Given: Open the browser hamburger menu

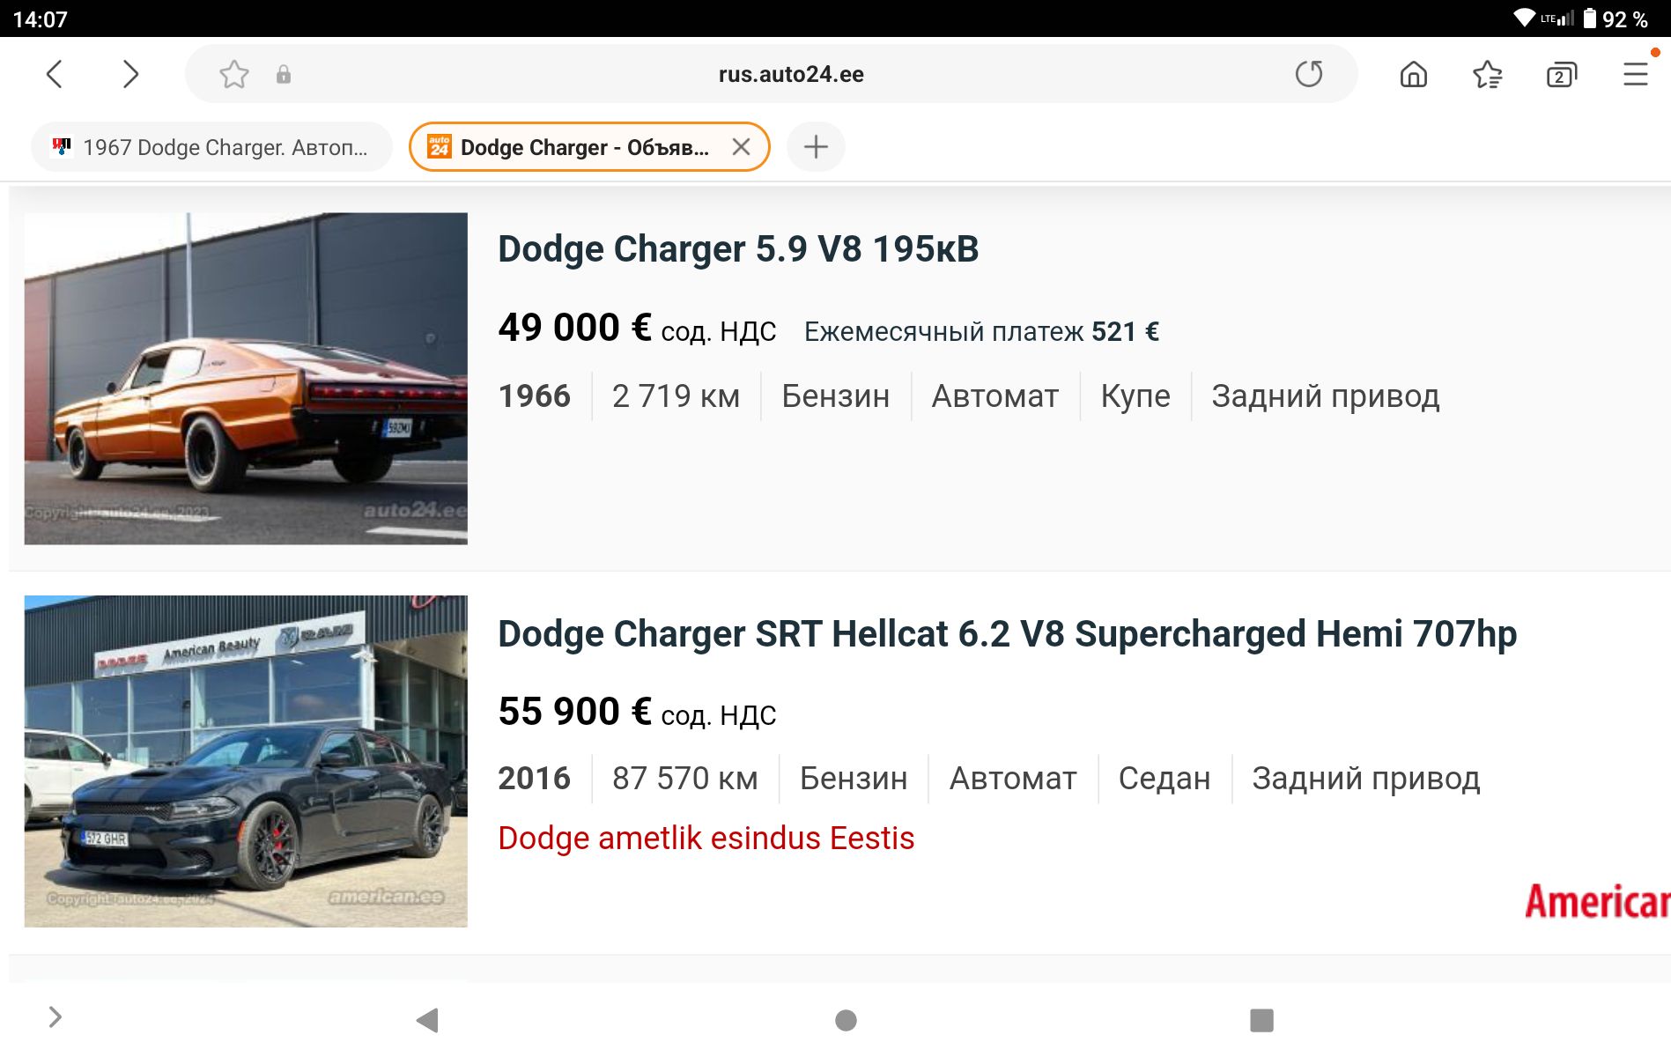Looking at the screenshot, I should coord(1636,74).
